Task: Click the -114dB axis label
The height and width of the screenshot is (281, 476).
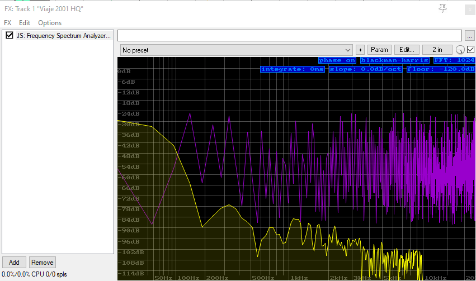Action: [131, 273]
